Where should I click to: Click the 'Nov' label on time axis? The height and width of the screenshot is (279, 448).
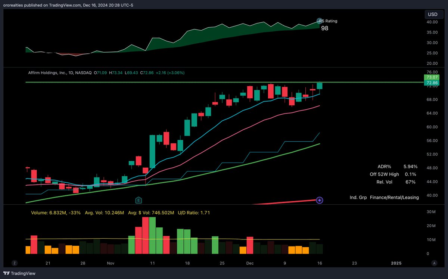pos(111,263)
